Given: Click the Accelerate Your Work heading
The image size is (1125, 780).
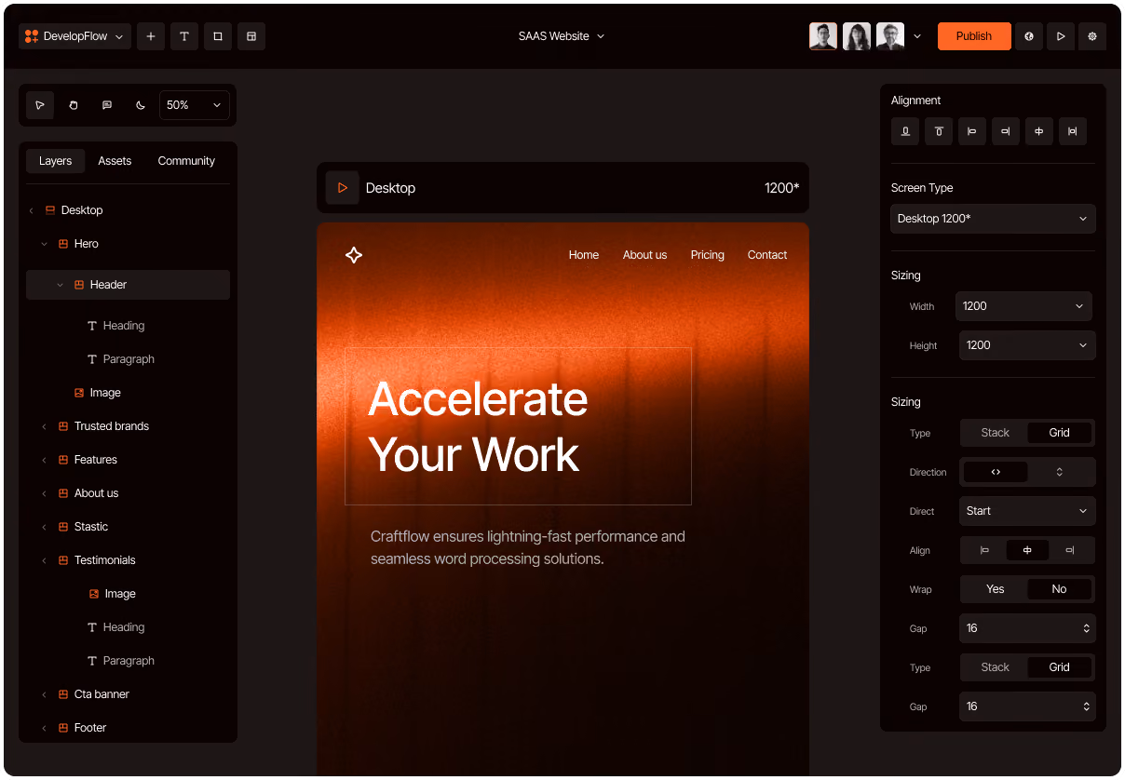Looking at the screenshot, I should coord(478,427).
